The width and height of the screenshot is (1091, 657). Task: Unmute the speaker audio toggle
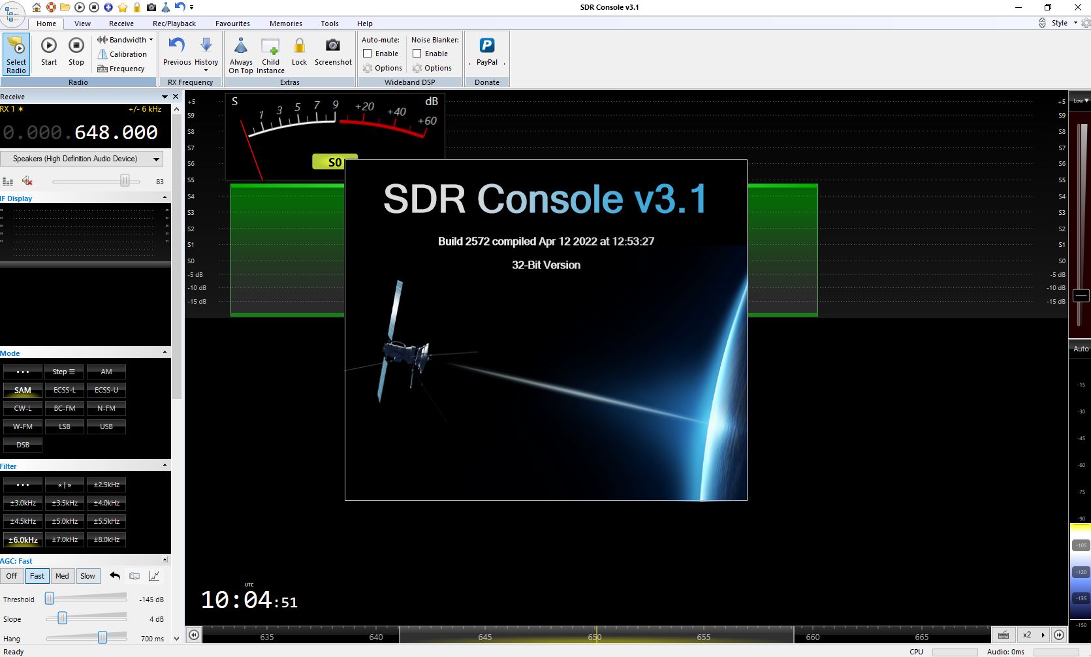27,181
